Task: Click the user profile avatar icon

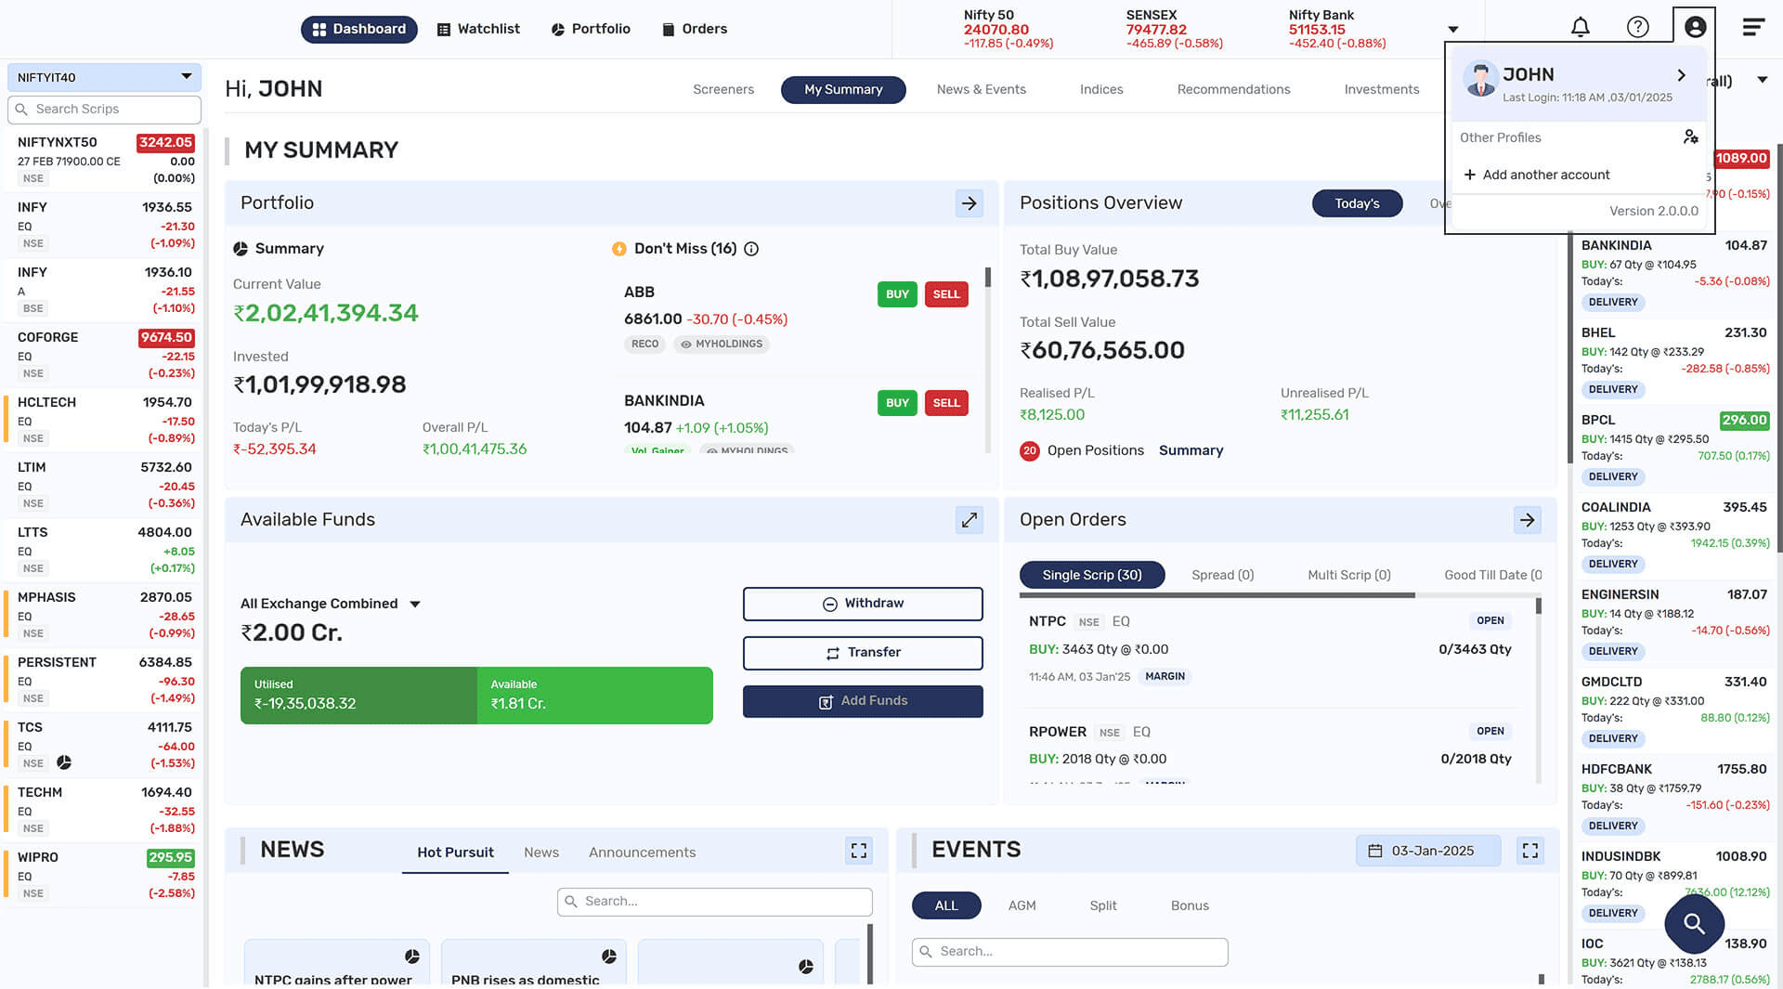Action: 1695,27
